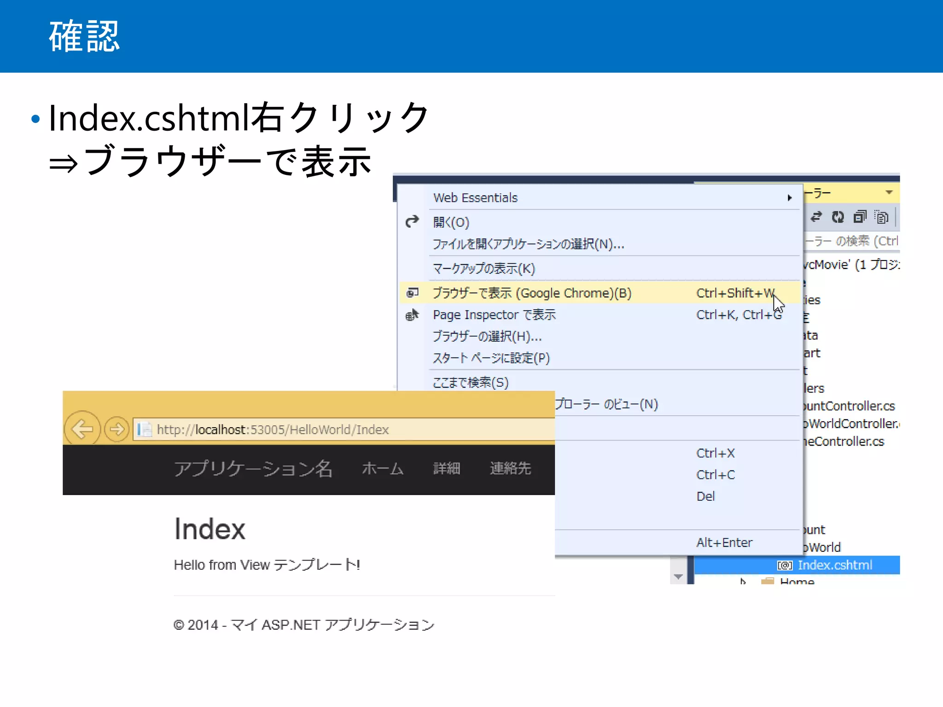Open the 詳細 navigation link
The height and width of the screenshot is (707, 943).
(447, 469)
